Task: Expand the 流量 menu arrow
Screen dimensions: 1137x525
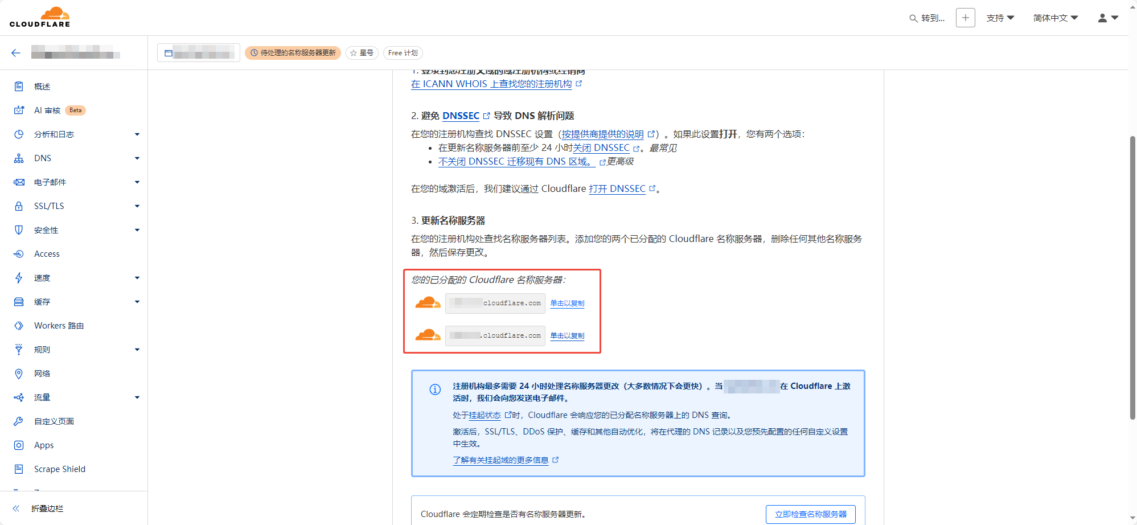Action: click(137, 397)
